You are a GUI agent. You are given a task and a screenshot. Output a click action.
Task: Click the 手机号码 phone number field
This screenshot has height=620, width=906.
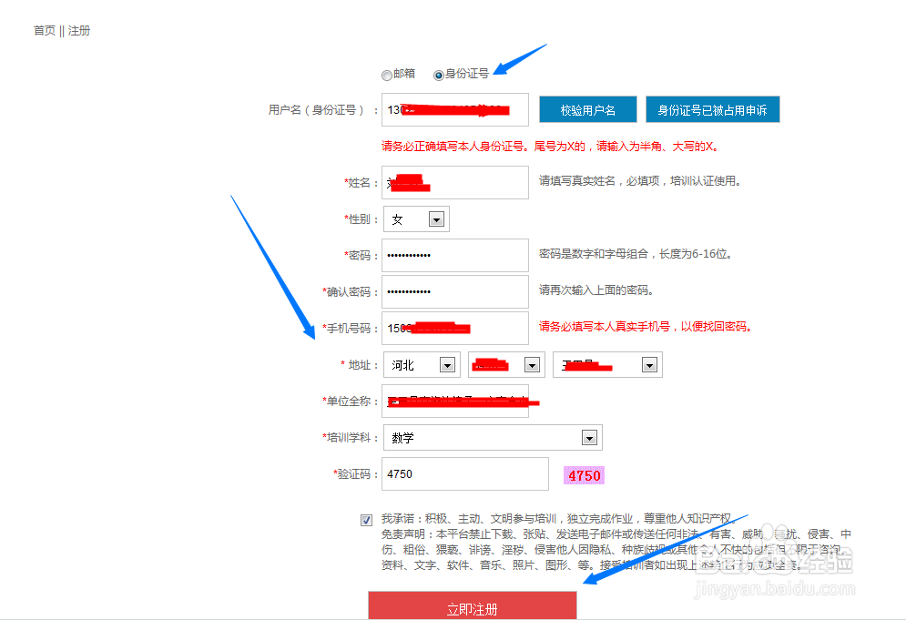pos(454,328)
